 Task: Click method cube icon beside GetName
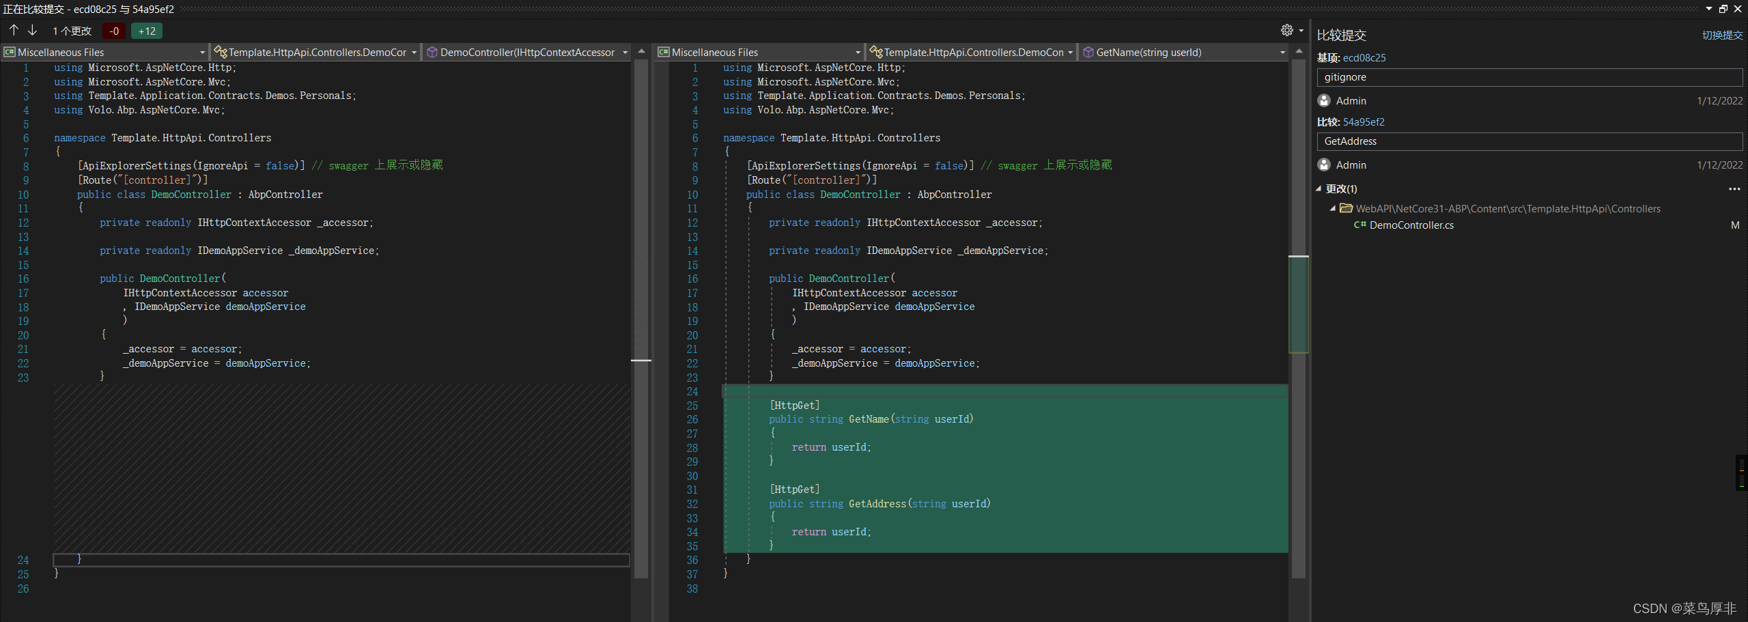pyautogui.click(x=1088, y=52)
